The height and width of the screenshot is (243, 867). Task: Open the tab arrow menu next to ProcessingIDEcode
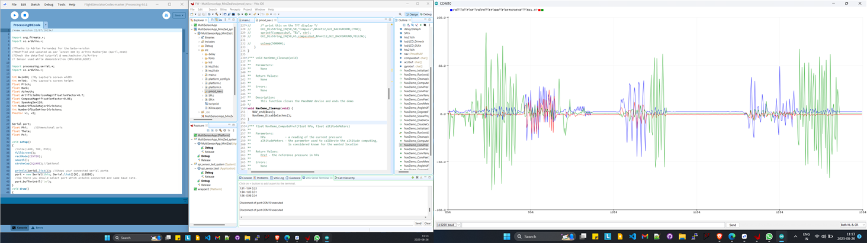(44, 25)
